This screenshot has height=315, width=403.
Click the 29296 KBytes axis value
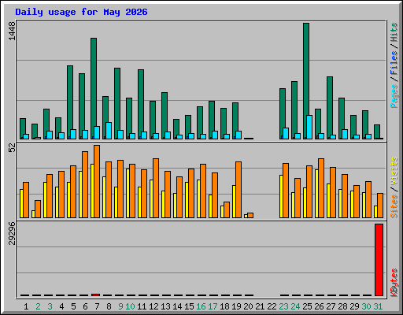[12, 233]
